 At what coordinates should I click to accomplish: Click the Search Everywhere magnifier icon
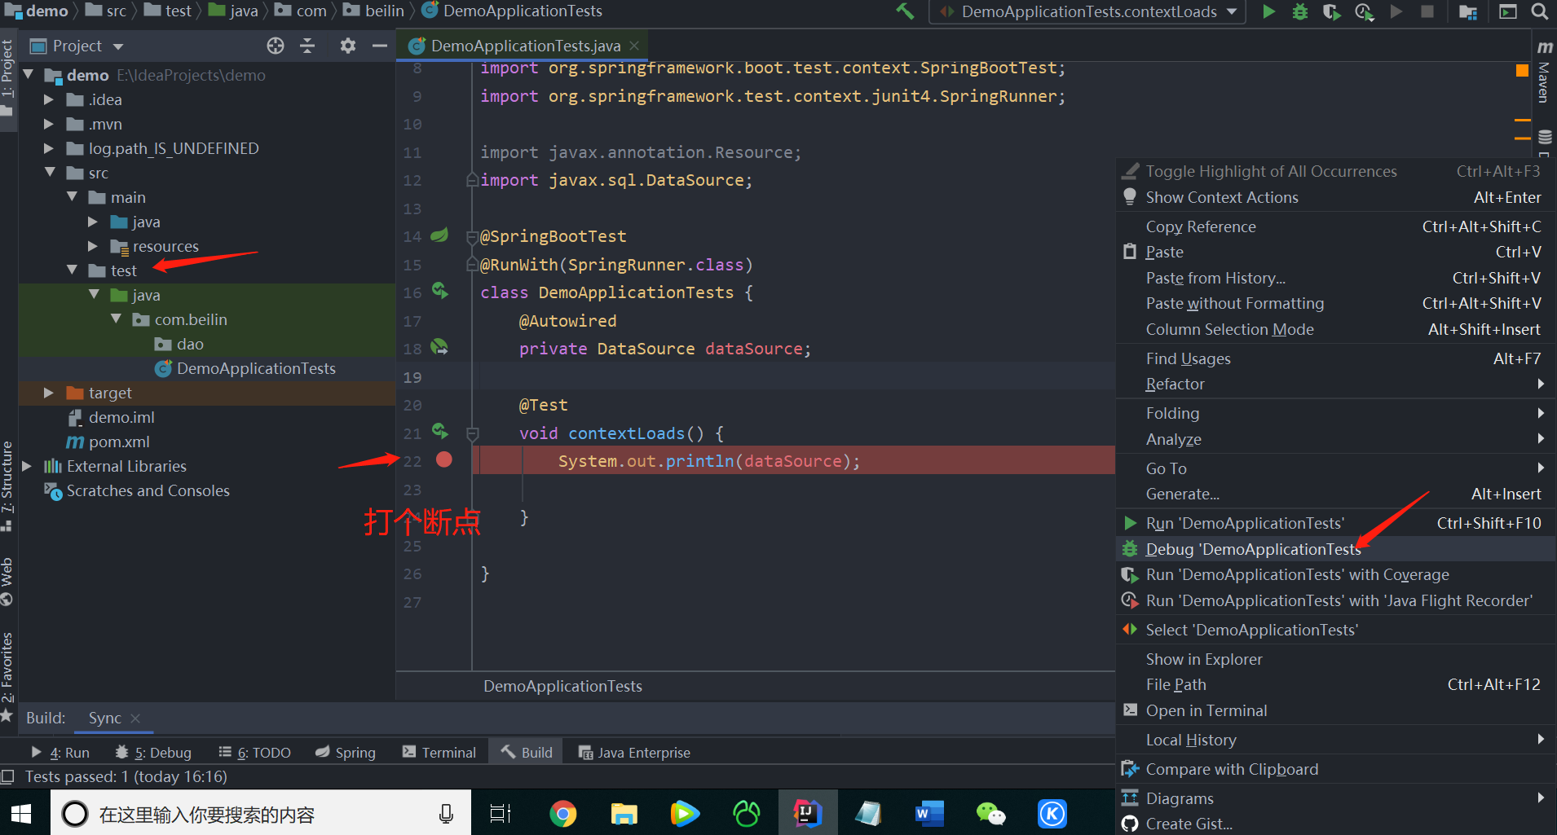click(x=1539, y=11)
